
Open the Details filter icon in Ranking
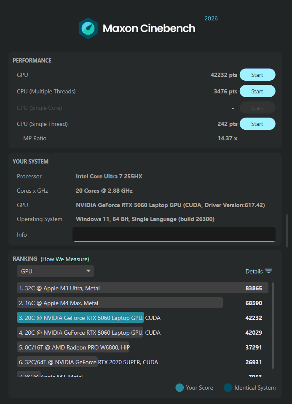click(x=269, y=271)
